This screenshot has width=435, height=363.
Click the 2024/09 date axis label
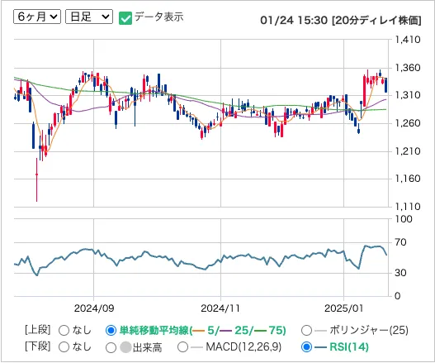tap(94, 308)
